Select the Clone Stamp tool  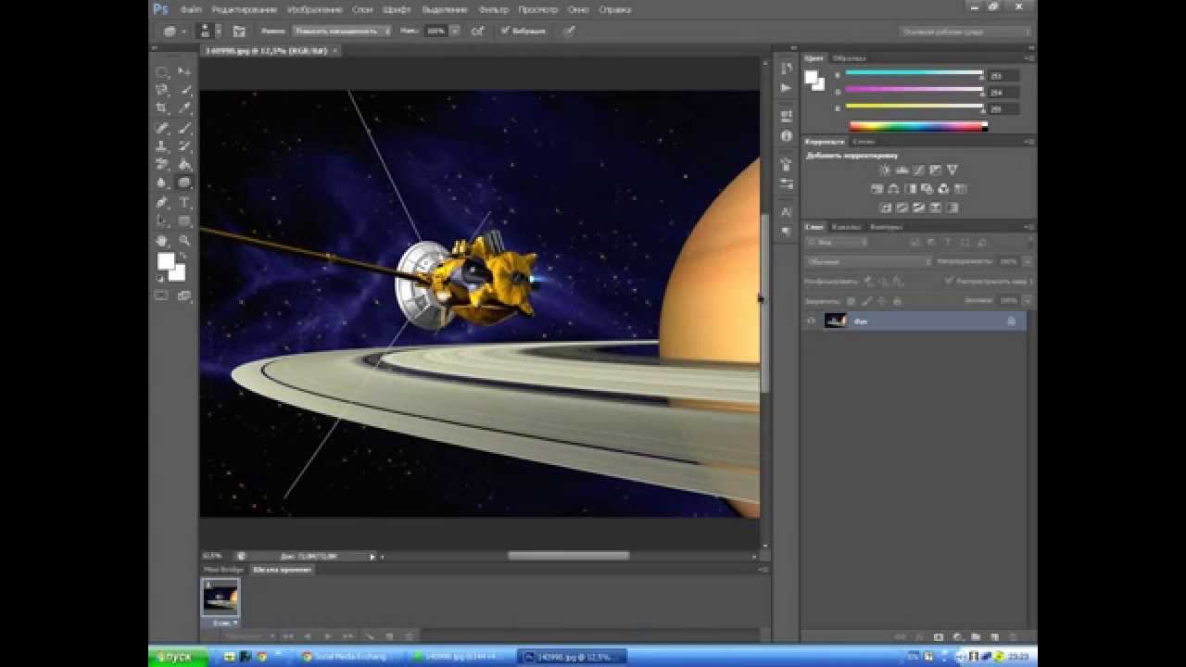pyautogui.click(x=162, y=146)
